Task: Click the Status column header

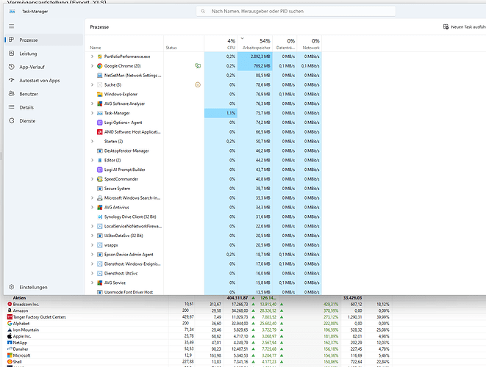Action: click(x=184, y=43)
